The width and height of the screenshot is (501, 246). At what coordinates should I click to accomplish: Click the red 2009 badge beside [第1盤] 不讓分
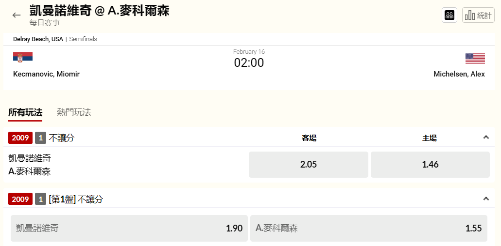click(20, 199)
